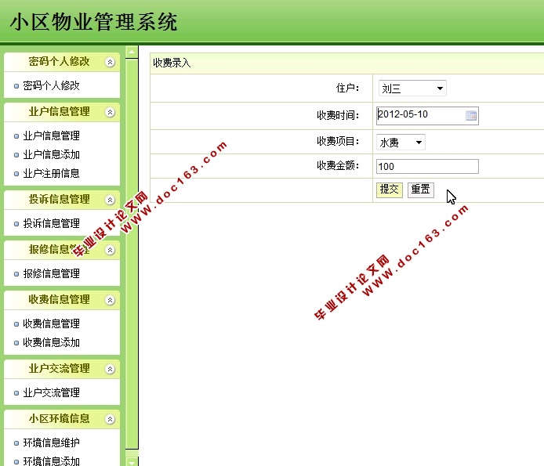Click the 密码个人修改 section header
This screenshot has width=544, height=466.
(x=62, y=62)
